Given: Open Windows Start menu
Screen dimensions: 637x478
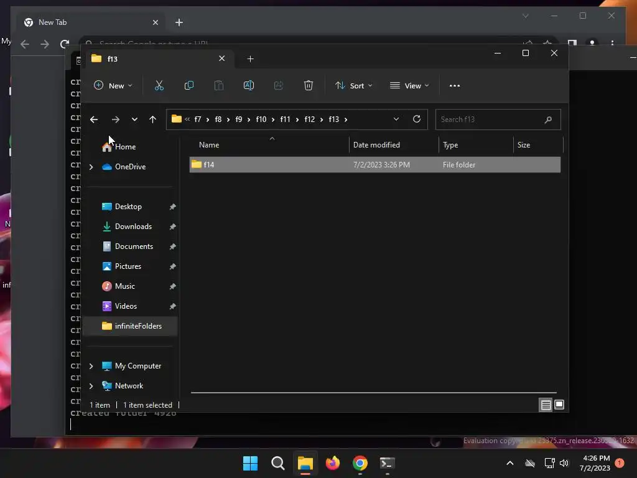Looking at the screenshot, I should coord(250,463).
